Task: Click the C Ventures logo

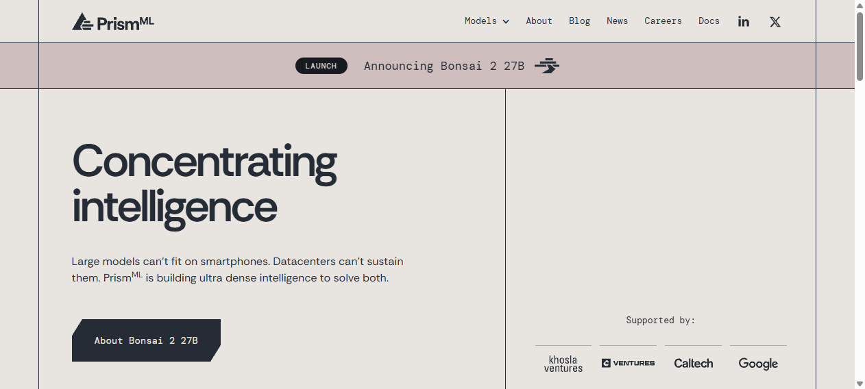Action: coord(628,363)
